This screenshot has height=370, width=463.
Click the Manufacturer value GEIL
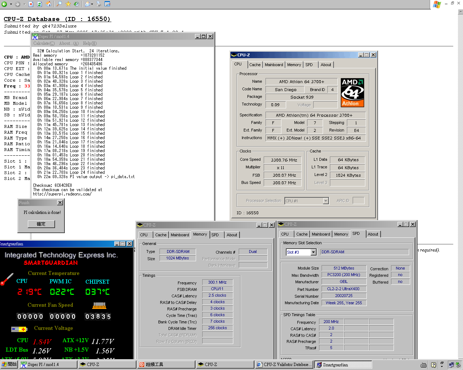click(344, 282)
